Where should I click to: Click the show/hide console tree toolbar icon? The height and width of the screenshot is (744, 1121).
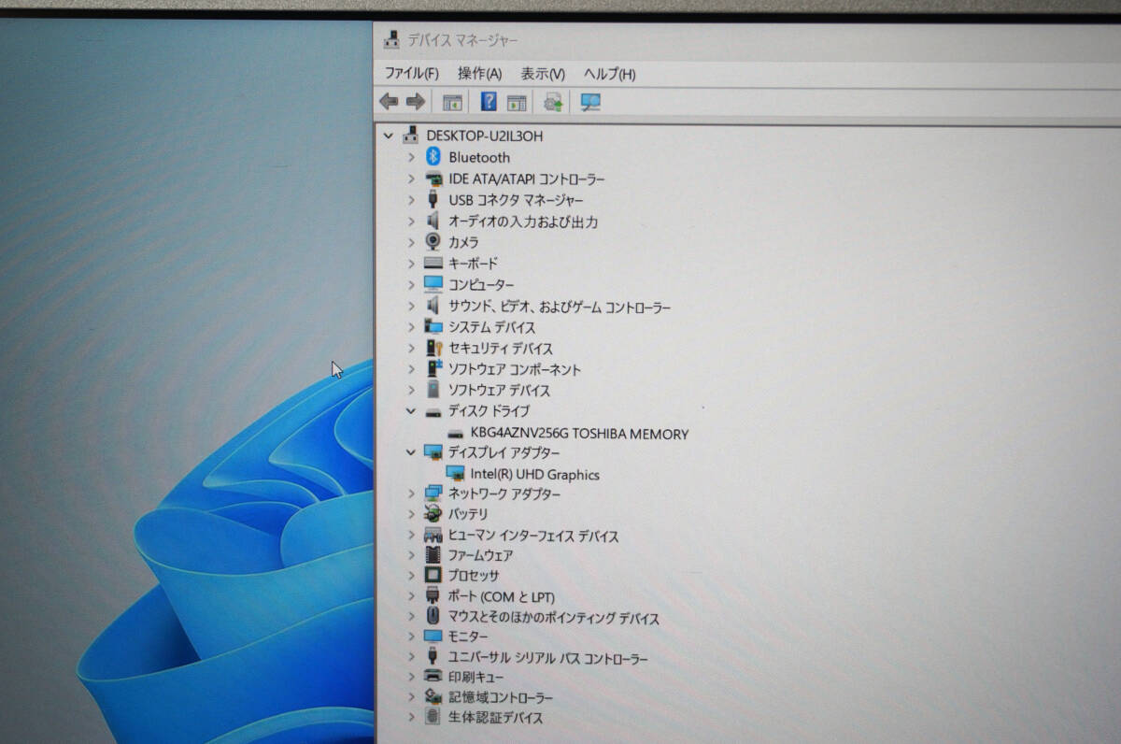[453, 102]
